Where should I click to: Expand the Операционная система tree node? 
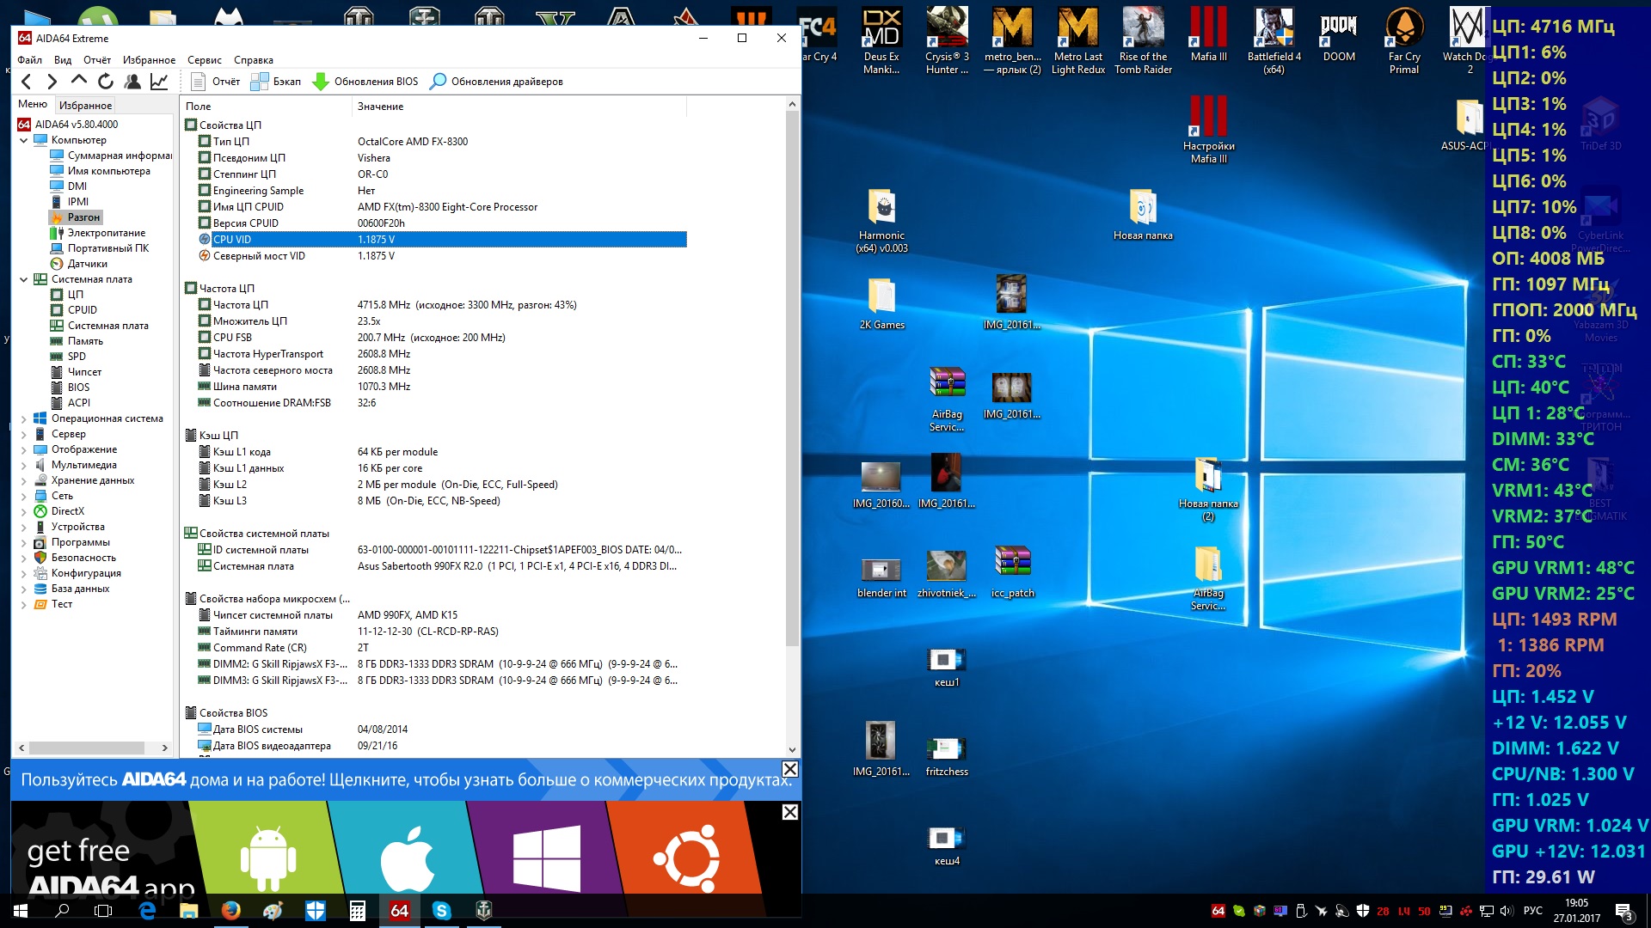[x=23, y=419]
